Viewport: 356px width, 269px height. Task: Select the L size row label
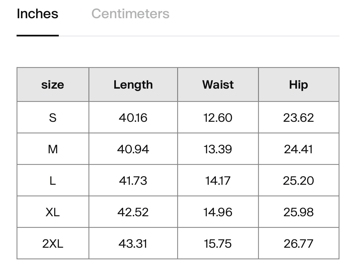tap(53, 181)
